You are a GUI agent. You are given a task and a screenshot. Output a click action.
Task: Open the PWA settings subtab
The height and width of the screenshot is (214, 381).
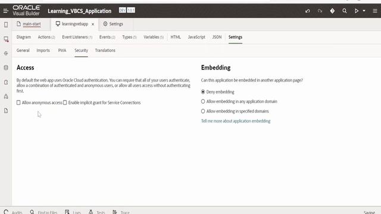click(x=62, y=51)
